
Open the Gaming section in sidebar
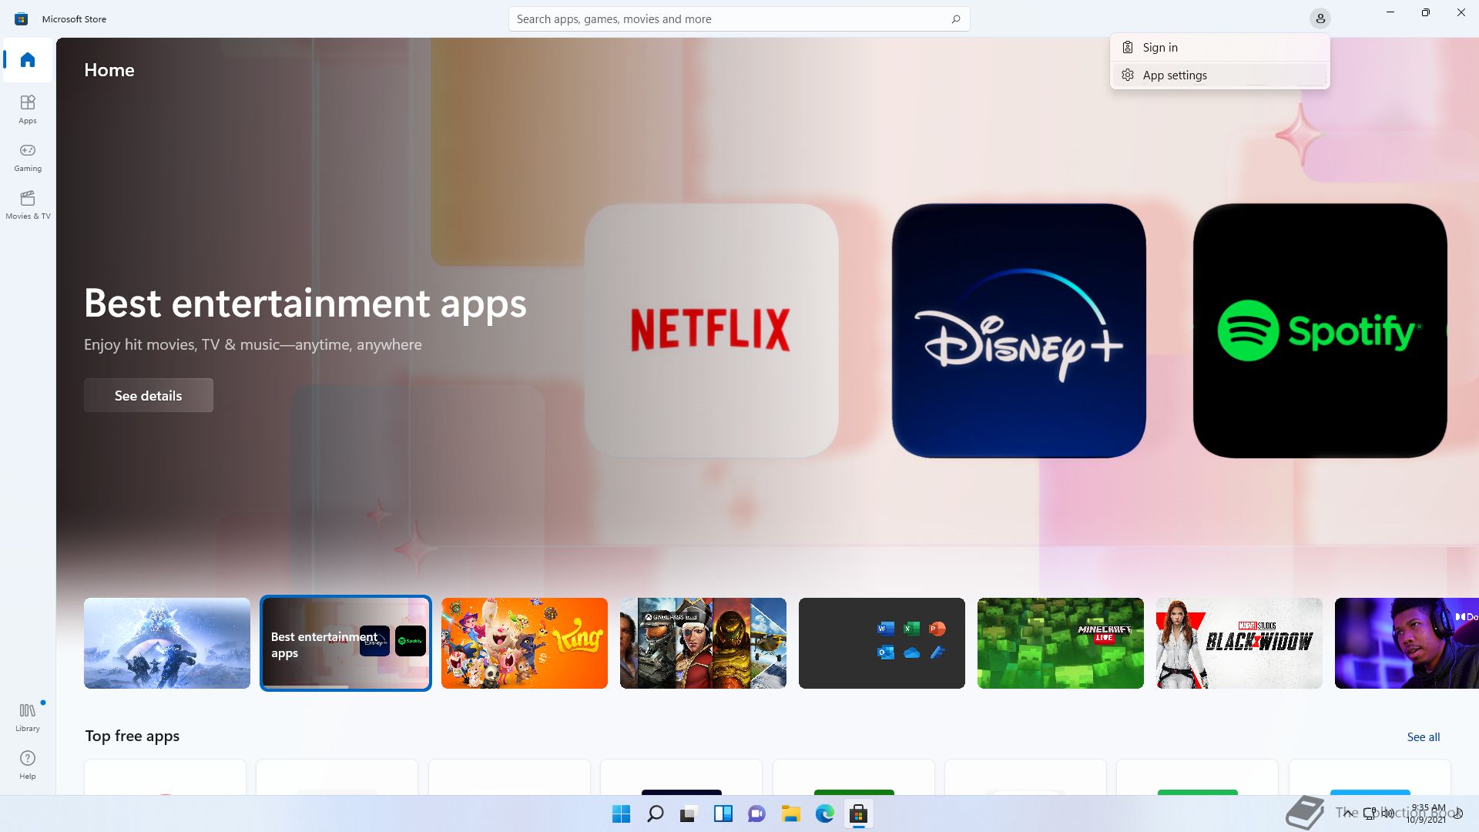(28, 156)
